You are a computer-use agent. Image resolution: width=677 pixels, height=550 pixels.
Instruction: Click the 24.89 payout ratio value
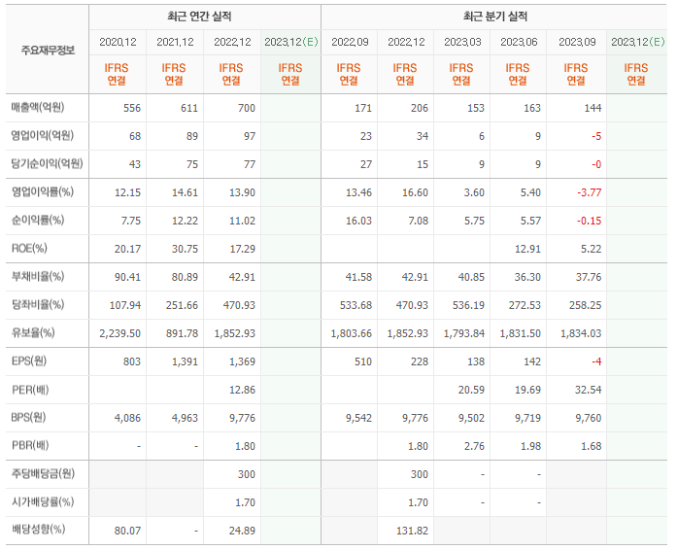point(242,531)
